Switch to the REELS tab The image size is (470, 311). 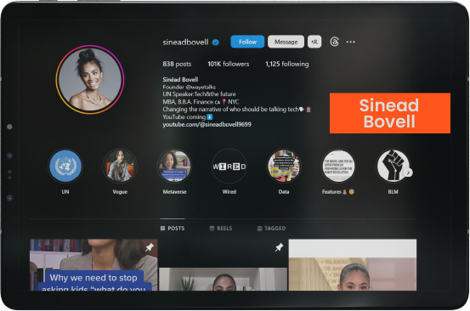[221, 229]
